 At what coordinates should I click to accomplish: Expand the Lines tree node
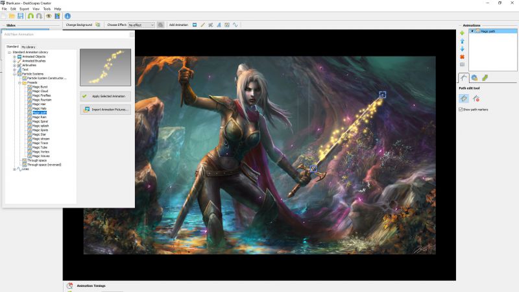(14, 169)
